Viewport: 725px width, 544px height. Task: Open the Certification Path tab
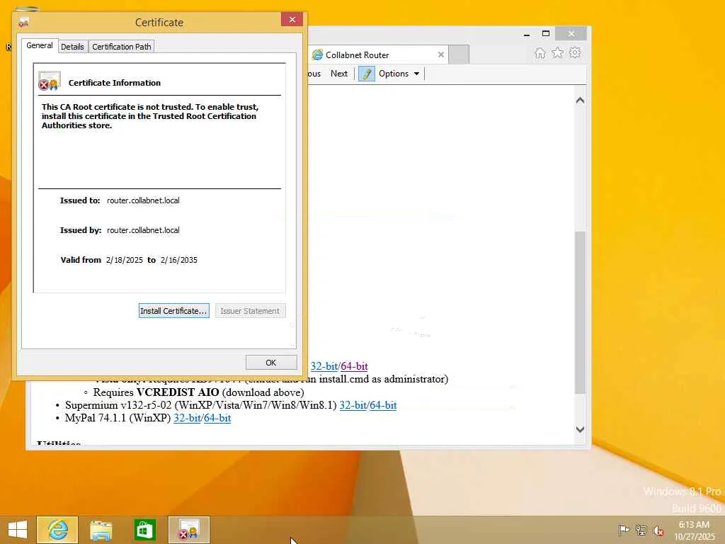[121, 47]
